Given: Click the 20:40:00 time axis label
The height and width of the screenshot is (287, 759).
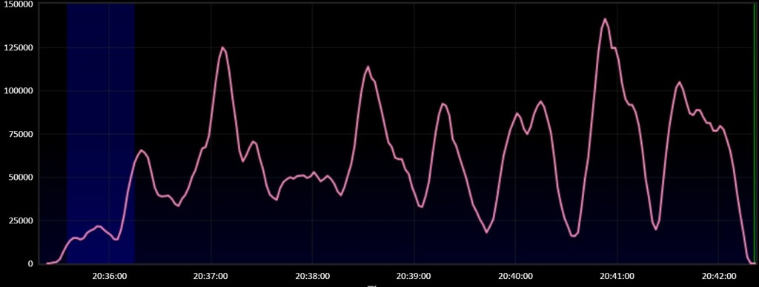Looking at the screenshot, I should click(x=515, y=276).
